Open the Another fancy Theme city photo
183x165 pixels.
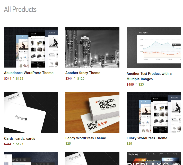pyautogui.click(x=92, y=47)
